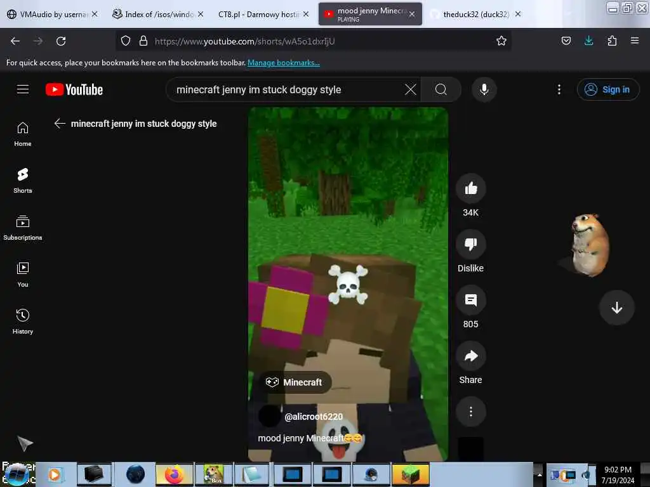
Task: Show hidden system tray icons
Action: tap(540, 474)
